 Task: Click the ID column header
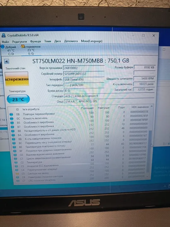coord(18,109)
